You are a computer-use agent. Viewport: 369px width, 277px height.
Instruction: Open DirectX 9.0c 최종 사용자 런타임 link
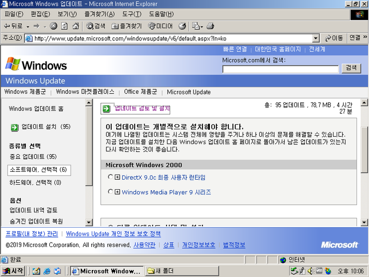tap(164, 177)
